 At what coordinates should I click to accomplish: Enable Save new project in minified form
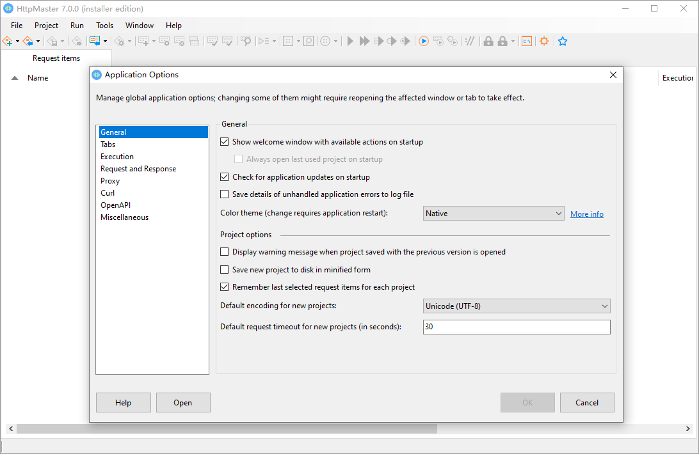[225, 270]
